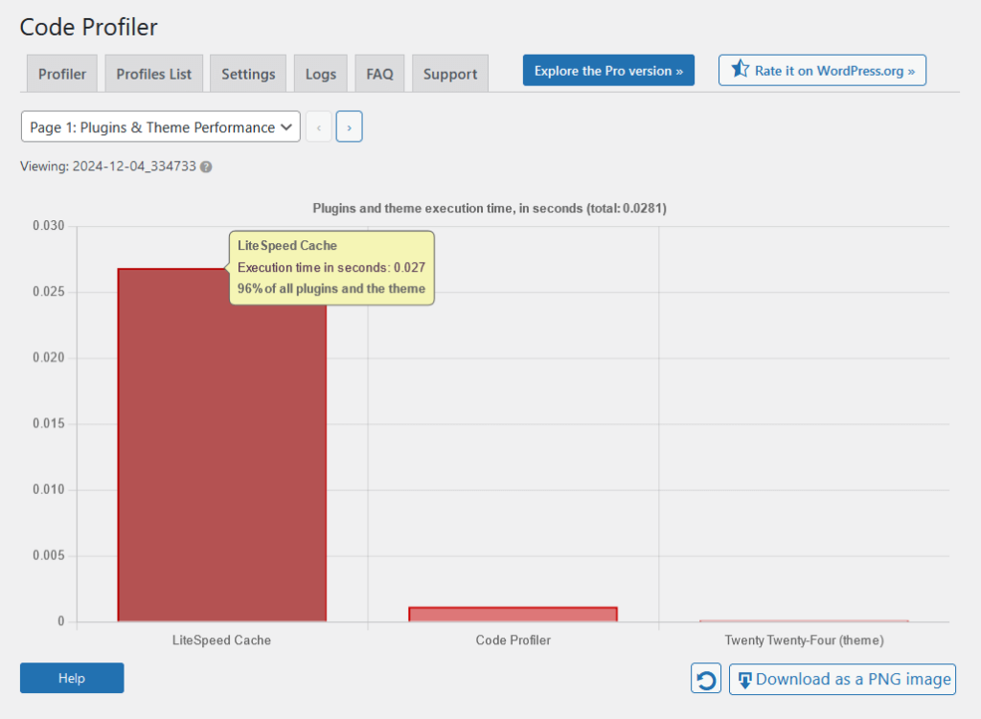Click the Viewing: 2024-12-04_334733 text
The image size is (981, 719).
coord(108,167)
